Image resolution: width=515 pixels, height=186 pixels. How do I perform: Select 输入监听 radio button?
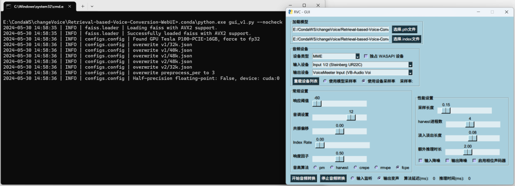click(x=353, y=178)
